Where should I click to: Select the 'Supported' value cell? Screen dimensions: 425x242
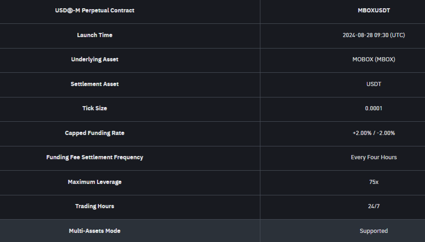click(374, 231)
